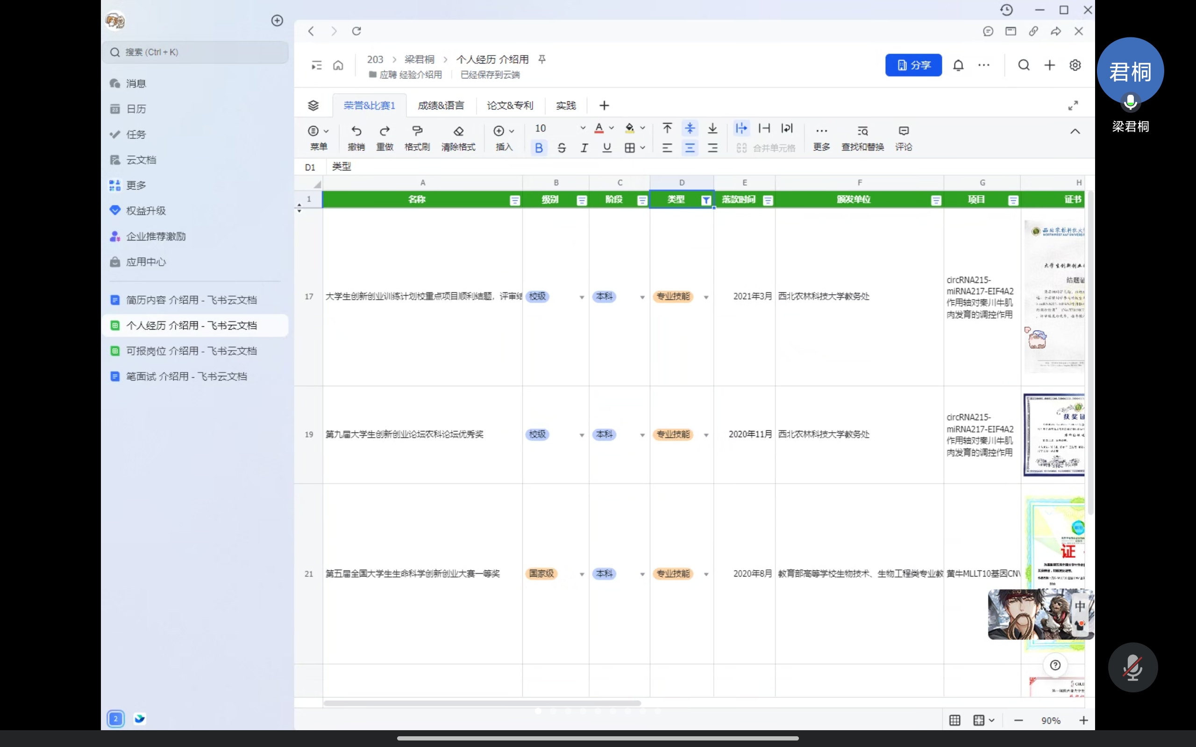
Task: Switch to the 论文&专利 sheet tab
Action: tap(510, 105)
